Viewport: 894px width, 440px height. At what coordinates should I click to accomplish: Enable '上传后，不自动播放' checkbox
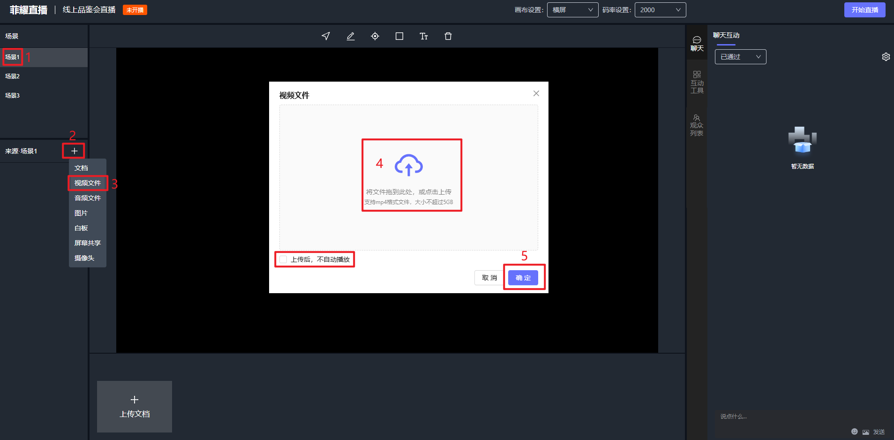[284, 259]
